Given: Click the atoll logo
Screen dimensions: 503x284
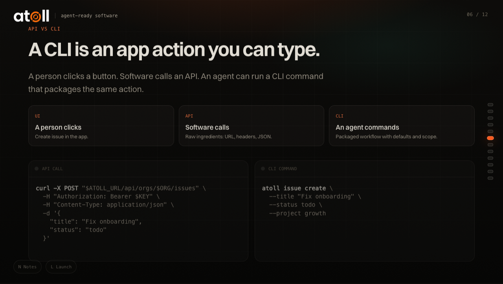Looking at the screenshot, I should pos(31,16).
